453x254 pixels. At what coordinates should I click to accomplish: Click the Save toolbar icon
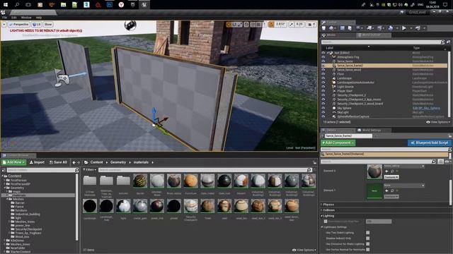click(324, 28)
